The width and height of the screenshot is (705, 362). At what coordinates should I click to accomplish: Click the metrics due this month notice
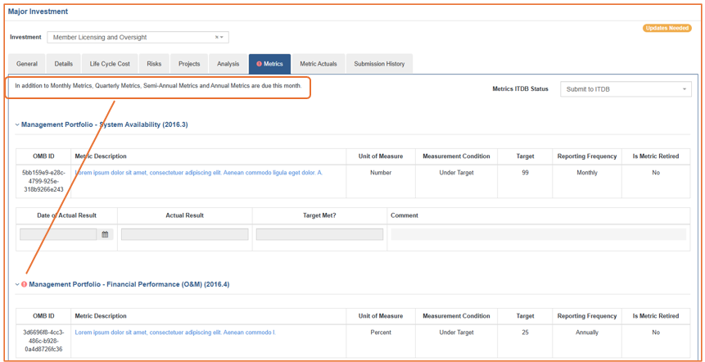pos(158,85)
